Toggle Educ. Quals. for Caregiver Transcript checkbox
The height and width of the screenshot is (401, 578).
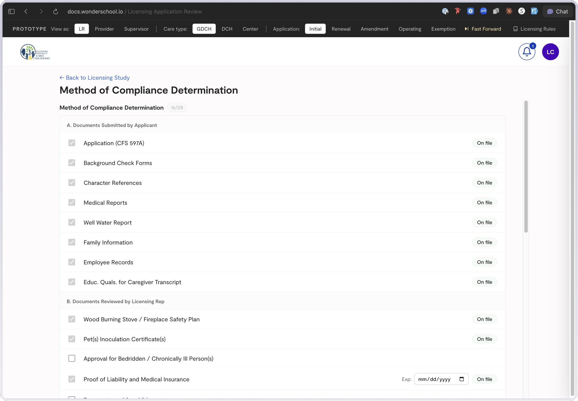coord(72,282)
